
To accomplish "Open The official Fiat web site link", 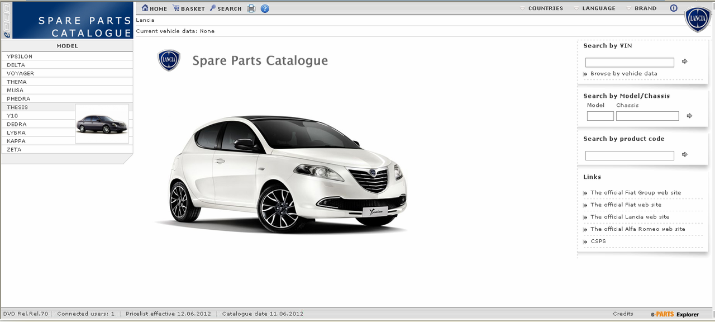I will 626,205.
